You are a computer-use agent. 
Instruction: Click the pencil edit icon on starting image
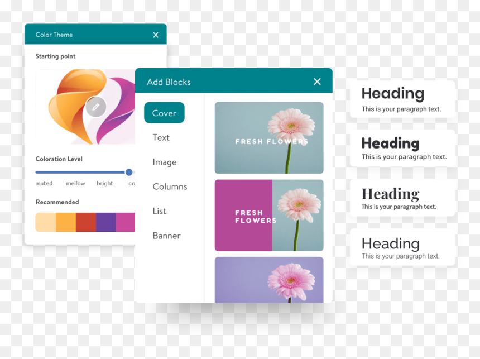pos(96,107)
